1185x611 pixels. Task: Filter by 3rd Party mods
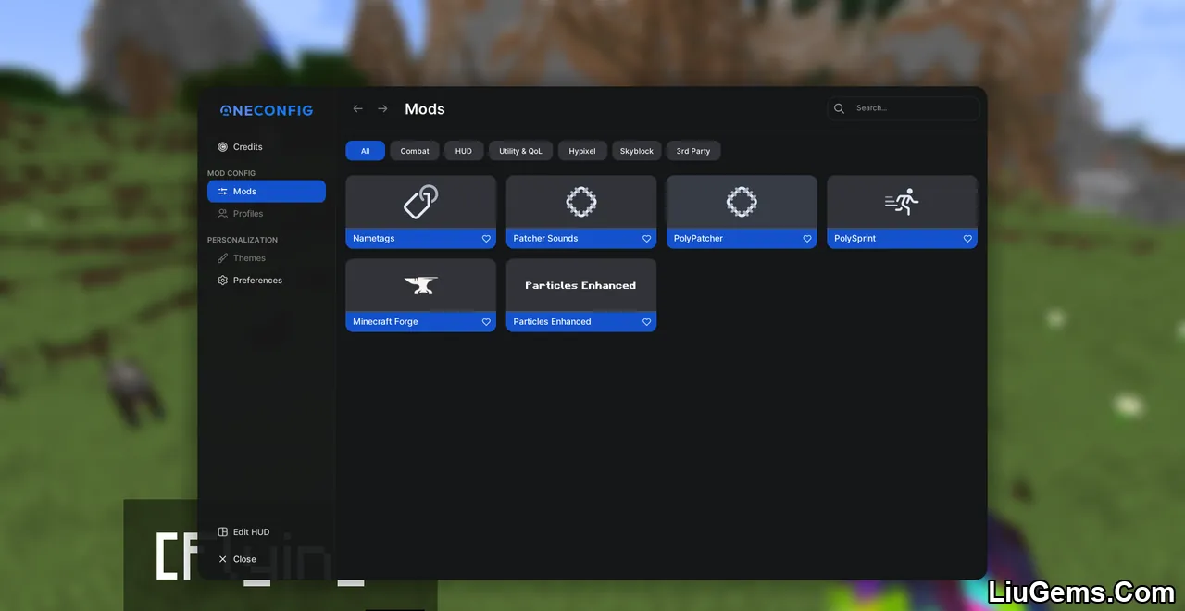(x=693, y=151)
